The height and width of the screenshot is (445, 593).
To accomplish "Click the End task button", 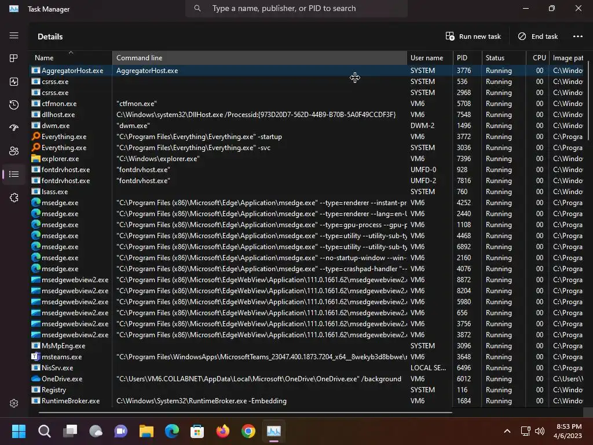I will tap(538, 37).
